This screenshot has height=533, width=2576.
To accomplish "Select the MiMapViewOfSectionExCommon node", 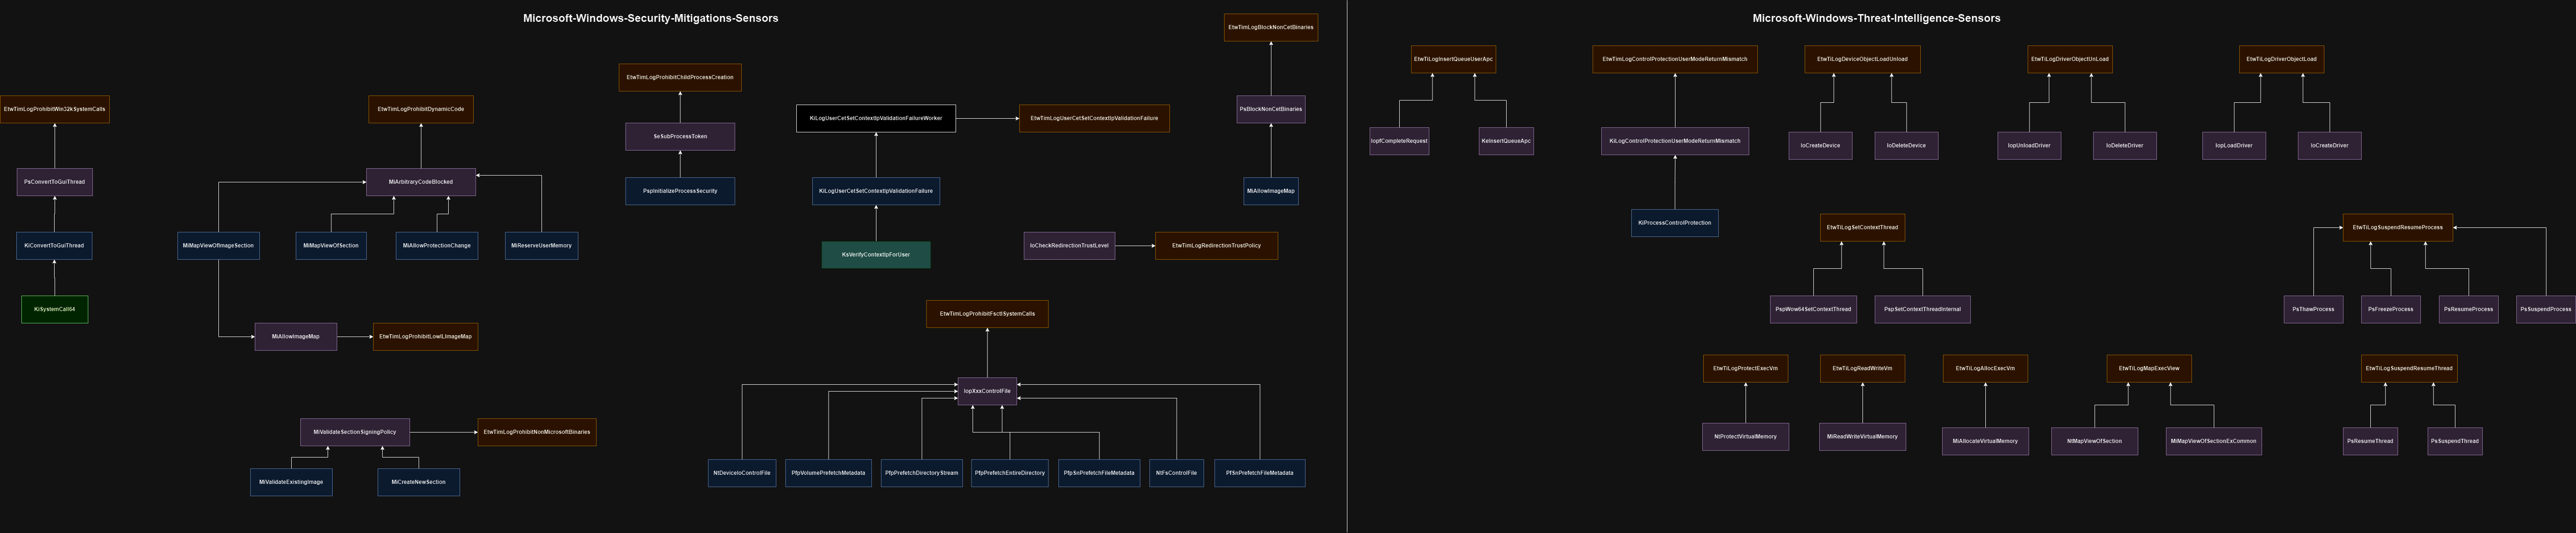I will (x=2214, y=441).
